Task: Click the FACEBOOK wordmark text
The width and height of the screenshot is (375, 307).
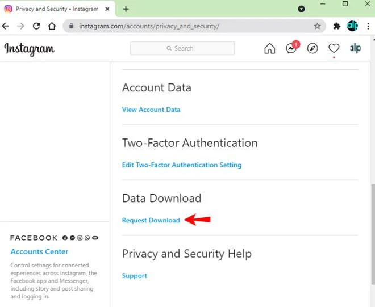Action: tap(34, 238)
